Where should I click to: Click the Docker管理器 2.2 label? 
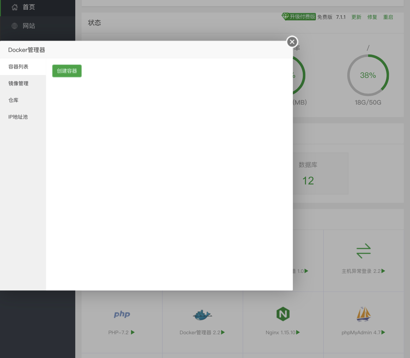pos(200,333)
